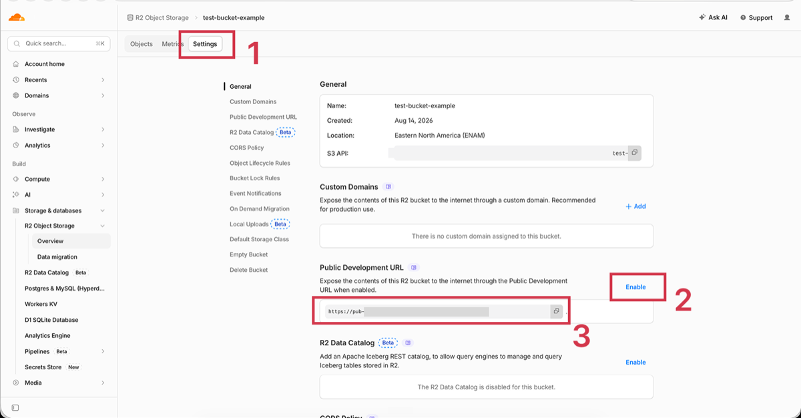Image resolution: width=801 pixels, height=418 pixels.
Task: Click the test-bucket-example breadcrumb title
Action: pyautogui.click(x=234, y=17)
